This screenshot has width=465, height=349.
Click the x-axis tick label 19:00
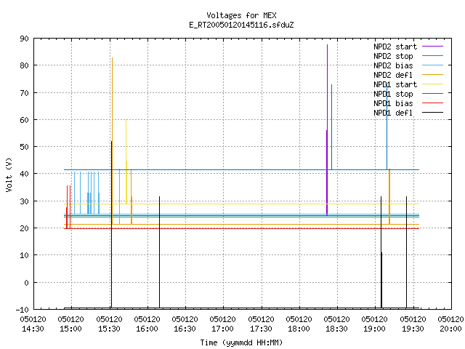tap(375, 329)
